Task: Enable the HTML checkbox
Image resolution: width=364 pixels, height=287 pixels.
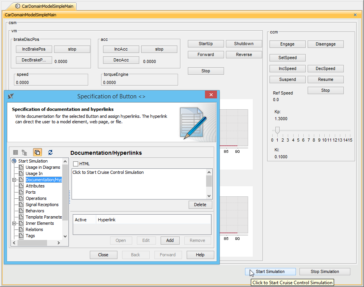Action: tap(75, 164)
